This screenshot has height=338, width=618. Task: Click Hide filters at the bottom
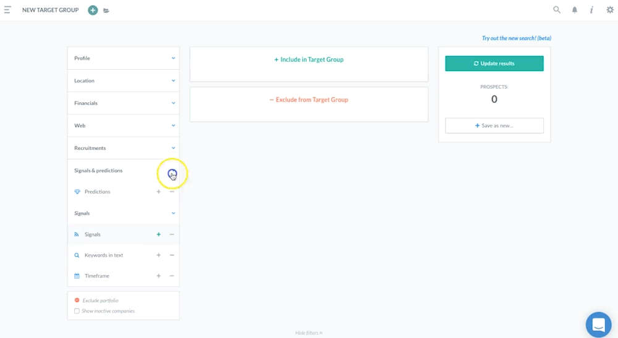coord(308,333)
